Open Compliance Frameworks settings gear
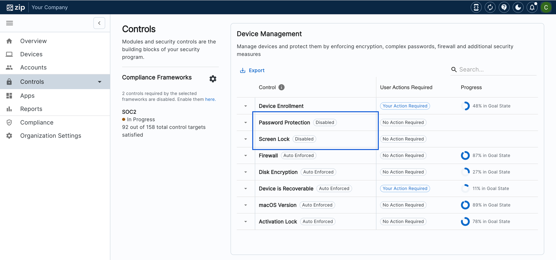Screen dimensions: 556x260 [213, 79]
